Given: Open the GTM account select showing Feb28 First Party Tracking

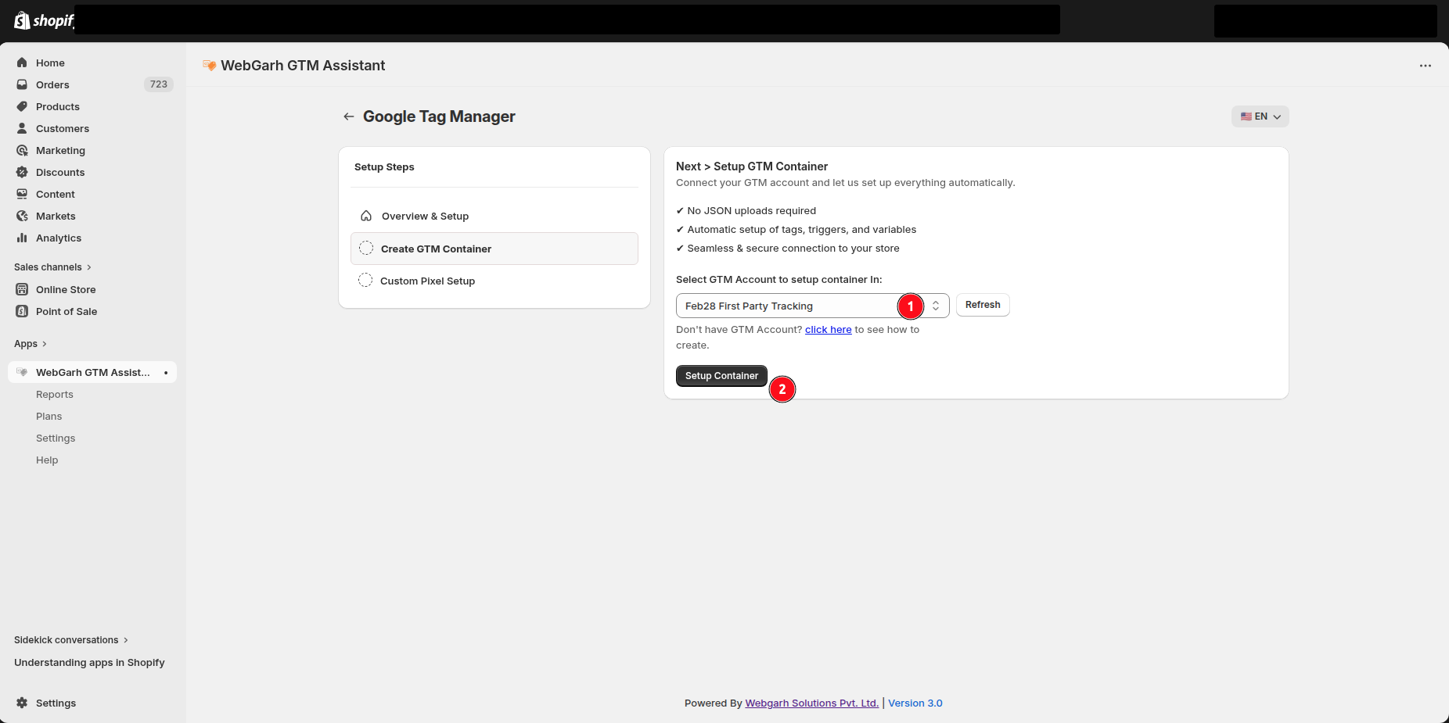Looking at the screenshot, I should point(813,306).
